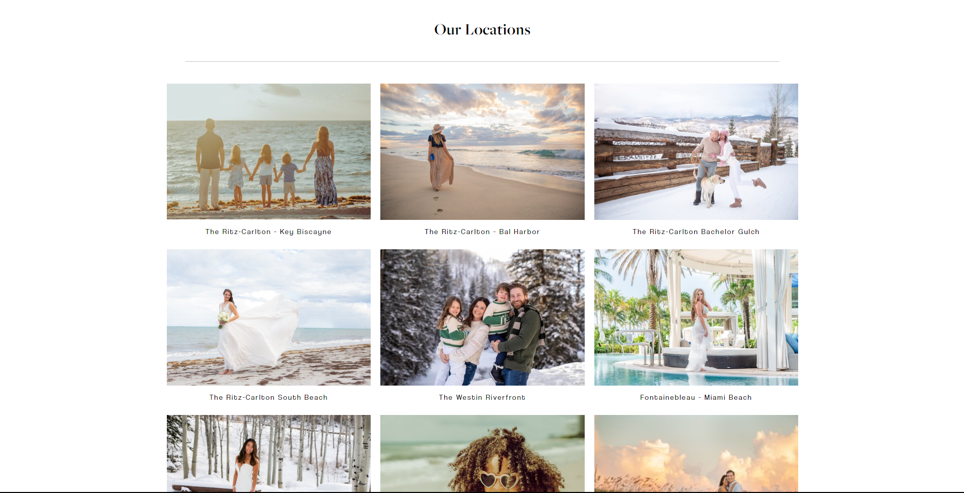The image size is (964, 493).
Task: Open the couple with sunset clouds photo
Action: (x=696, y=453)
